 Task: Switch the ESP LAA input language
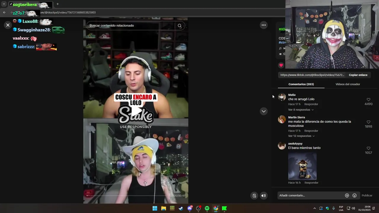[x=341, y=208]
